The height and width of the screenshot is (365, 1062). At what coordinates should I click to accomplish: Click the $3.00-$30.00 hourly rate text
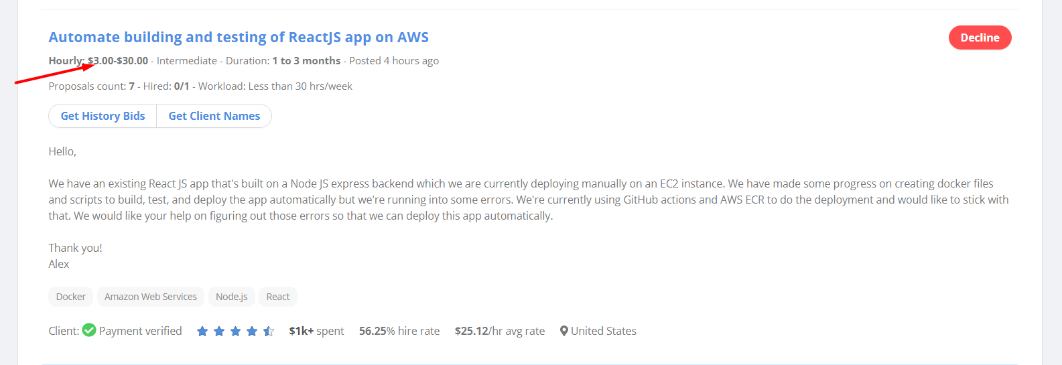[118, 61]
